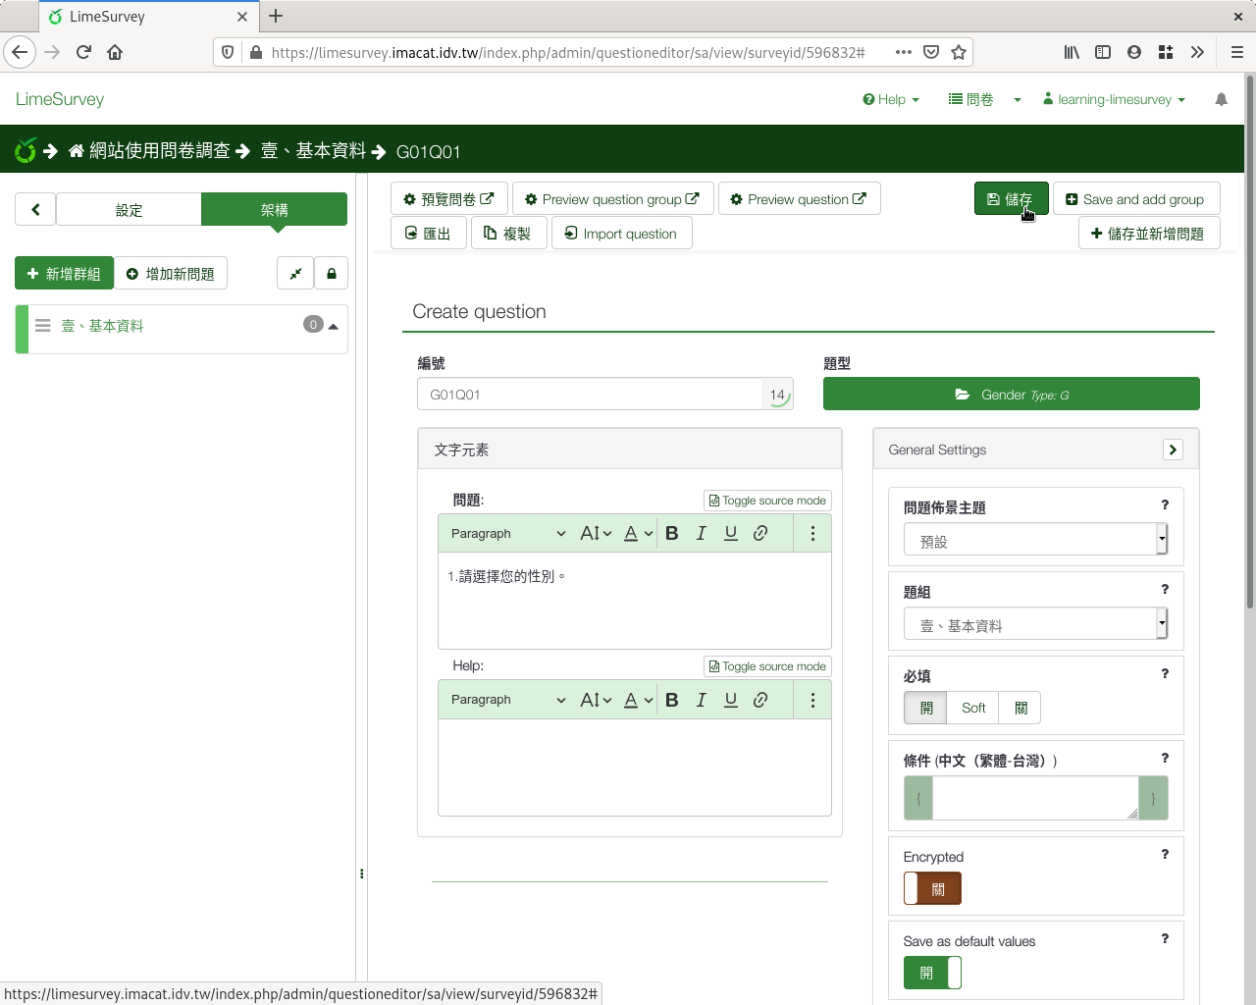This screenshot has width=1256, height=1005.
Task: Reload the current page
Action: point(83,52)
